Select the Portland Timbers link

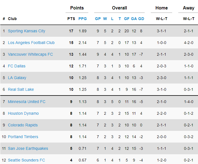tap(23, 137)
